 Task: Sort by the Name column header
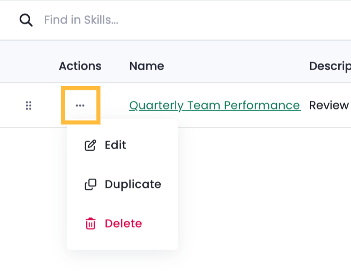click(146, 66)
